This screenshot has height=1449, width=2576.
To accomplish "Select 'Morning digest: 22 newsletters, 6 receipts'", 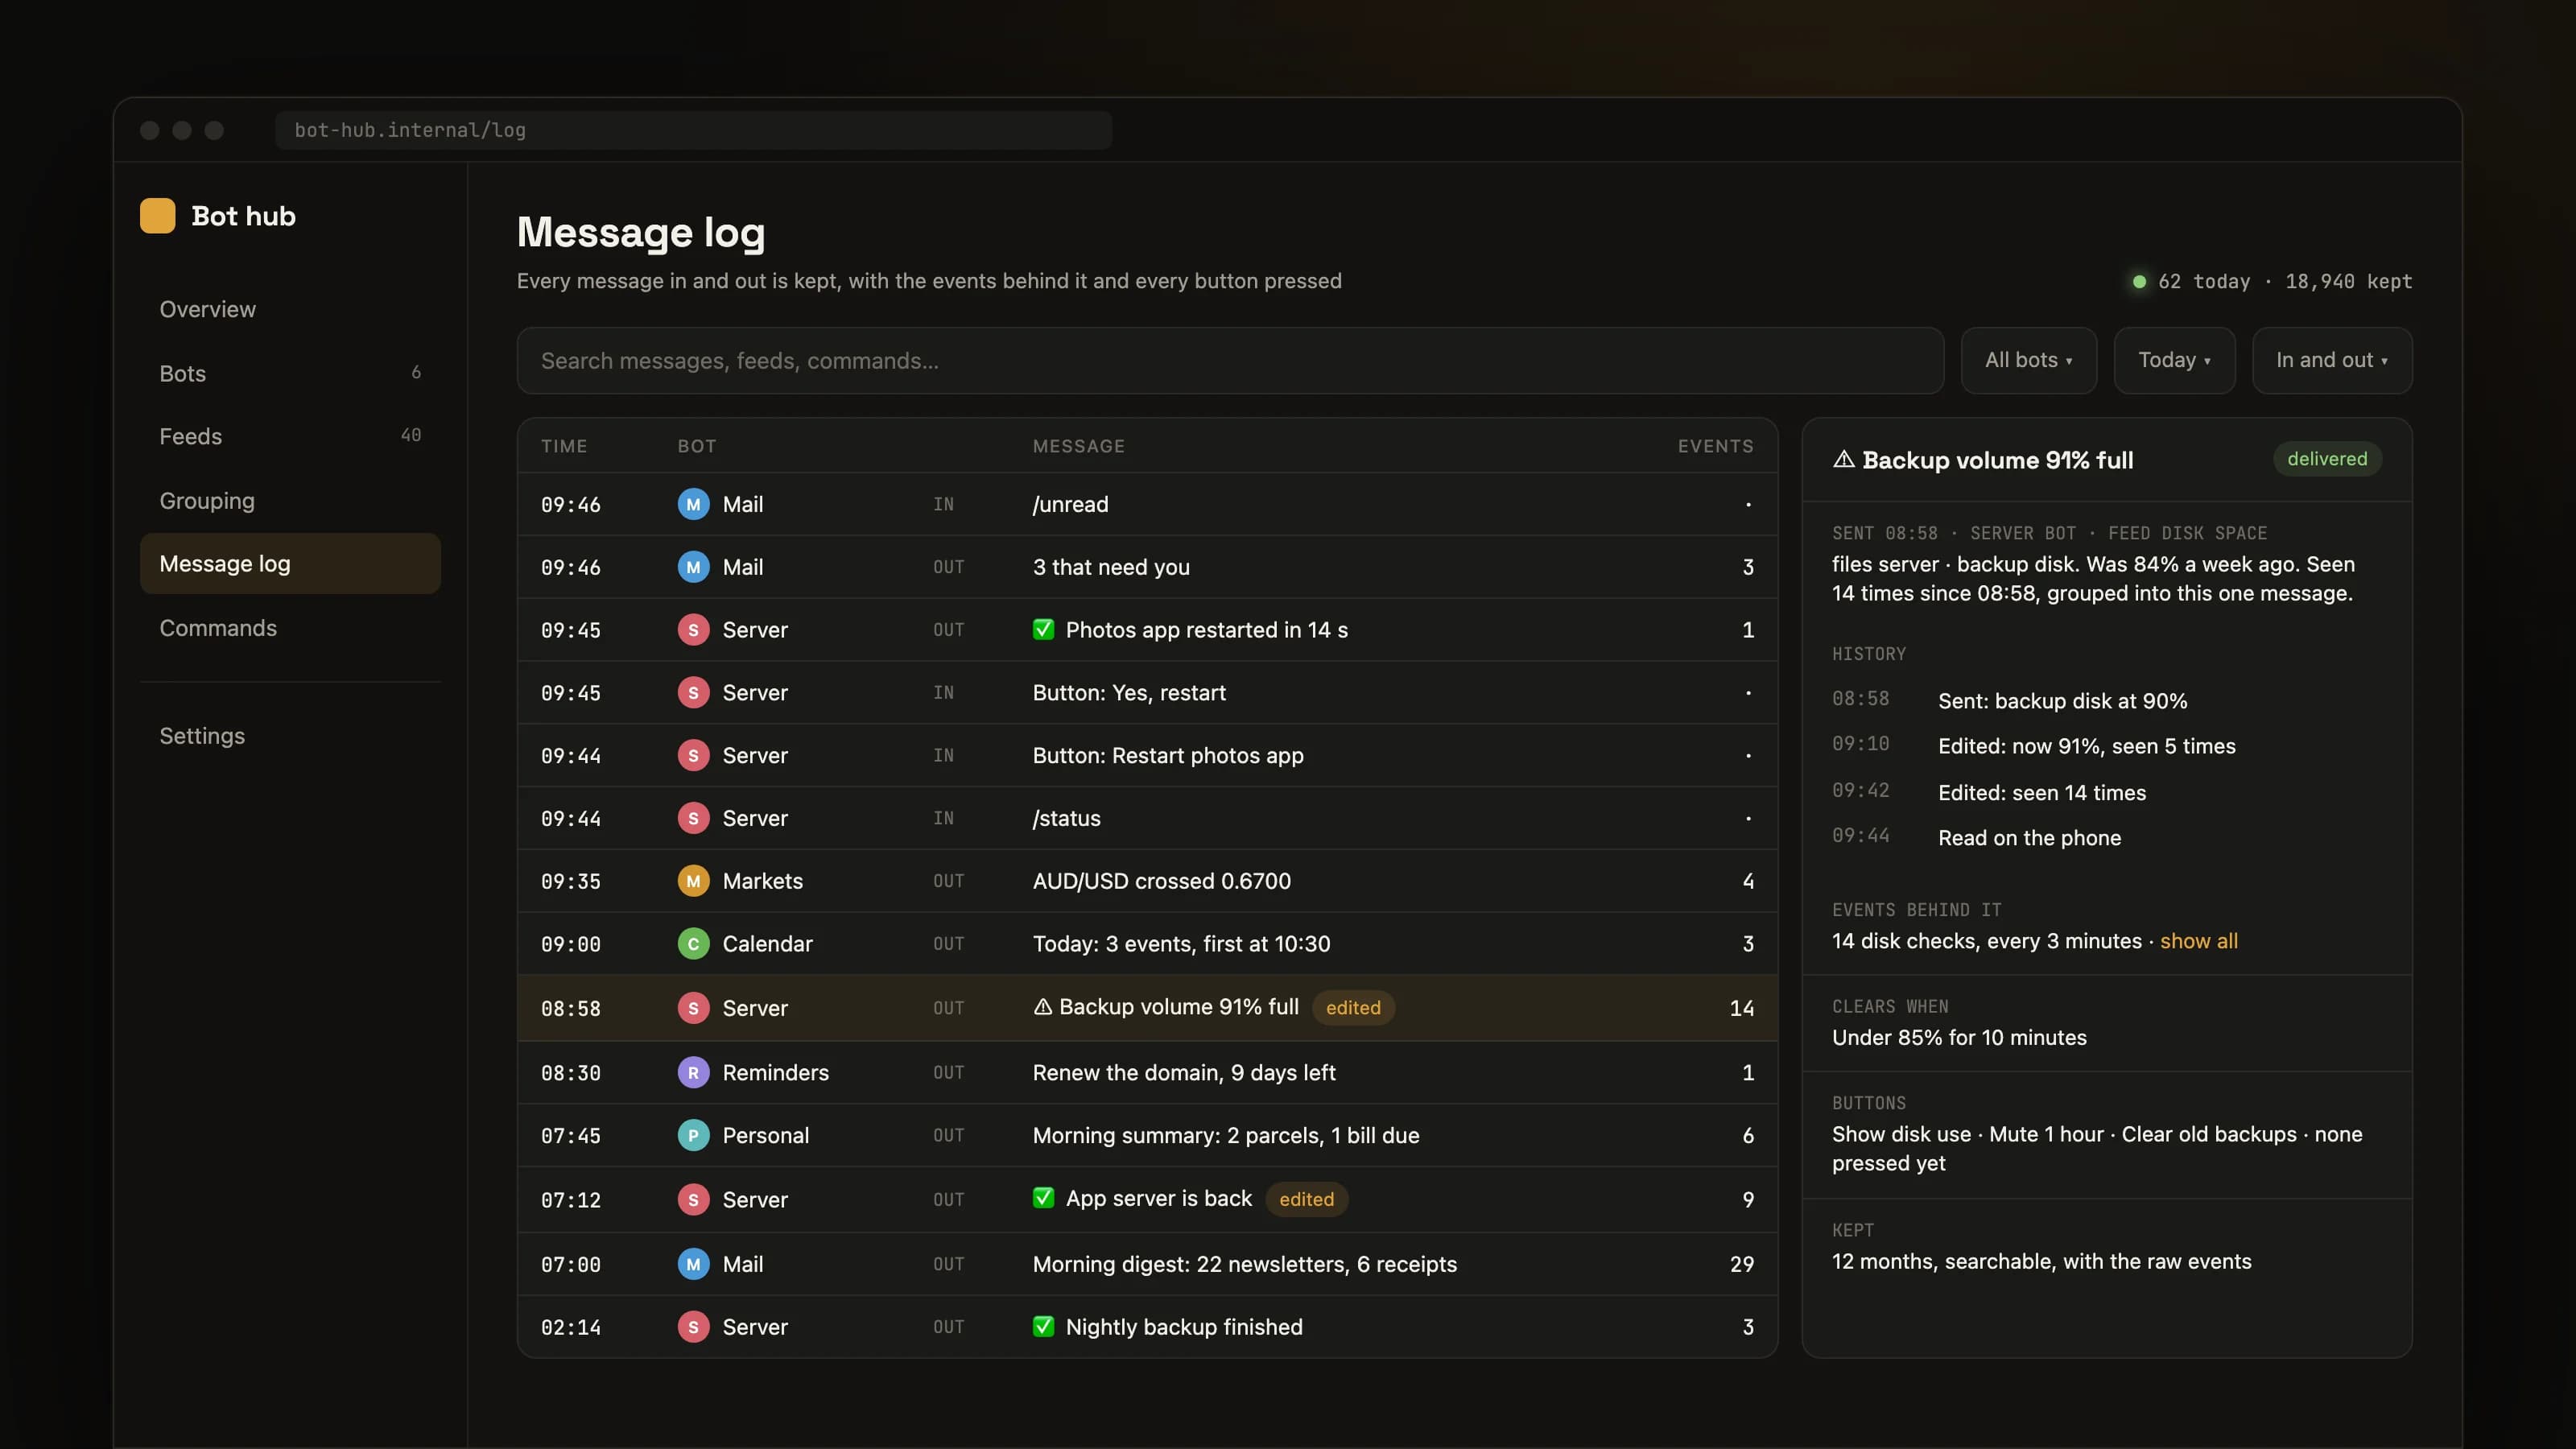I will (1245, 1264).
